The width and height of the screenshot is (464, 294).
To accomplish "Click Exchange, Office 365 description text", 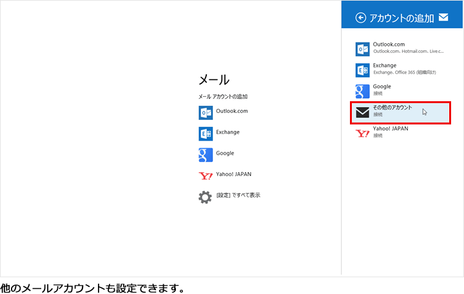I will tap(405, 72).
